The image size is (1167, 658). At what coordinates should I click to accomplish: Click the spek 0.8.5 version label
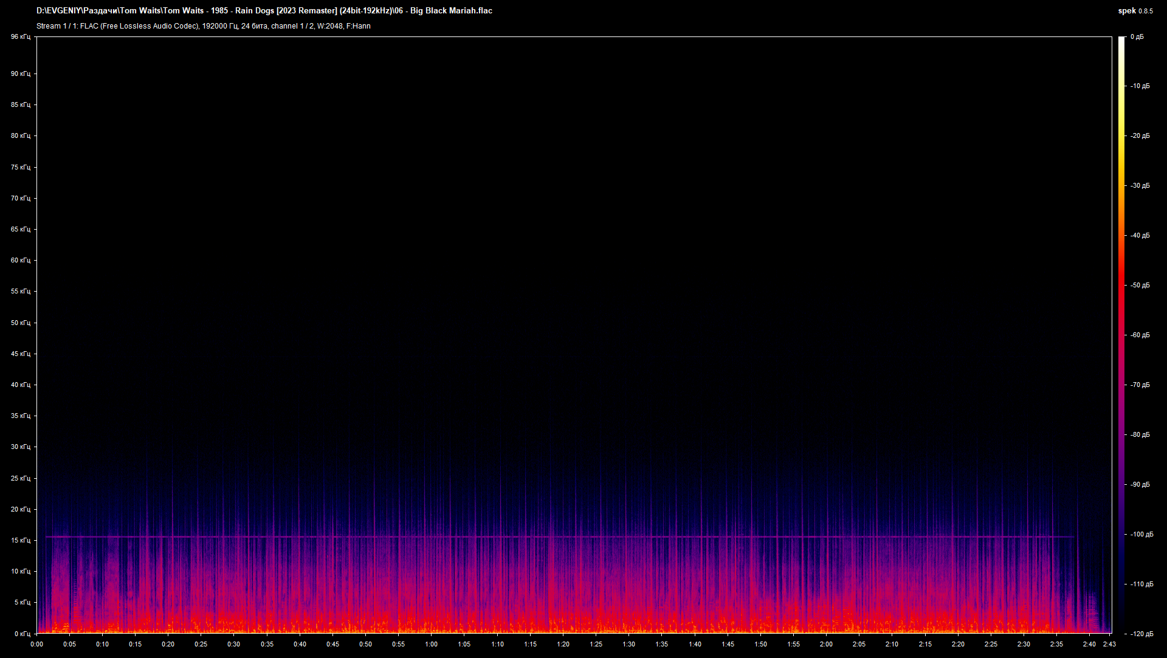coord(1135,11)
